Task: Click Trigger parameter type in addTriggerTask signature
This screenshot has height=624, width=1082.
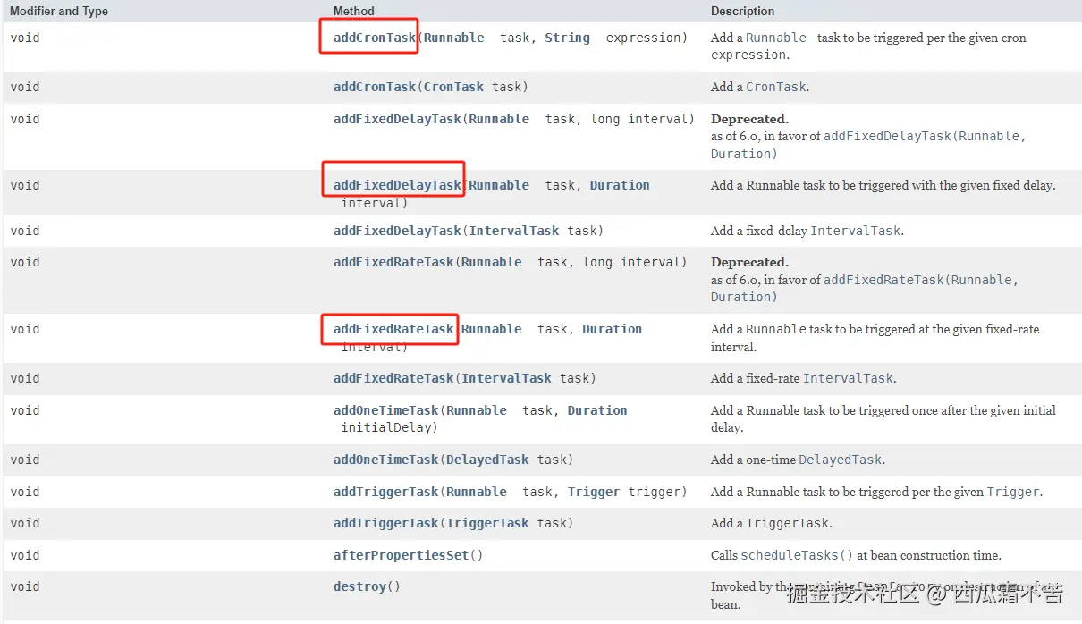Action: pos(594,492)
